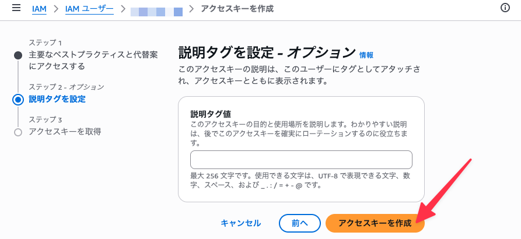Go back with the 前へ button

(300, 223)
